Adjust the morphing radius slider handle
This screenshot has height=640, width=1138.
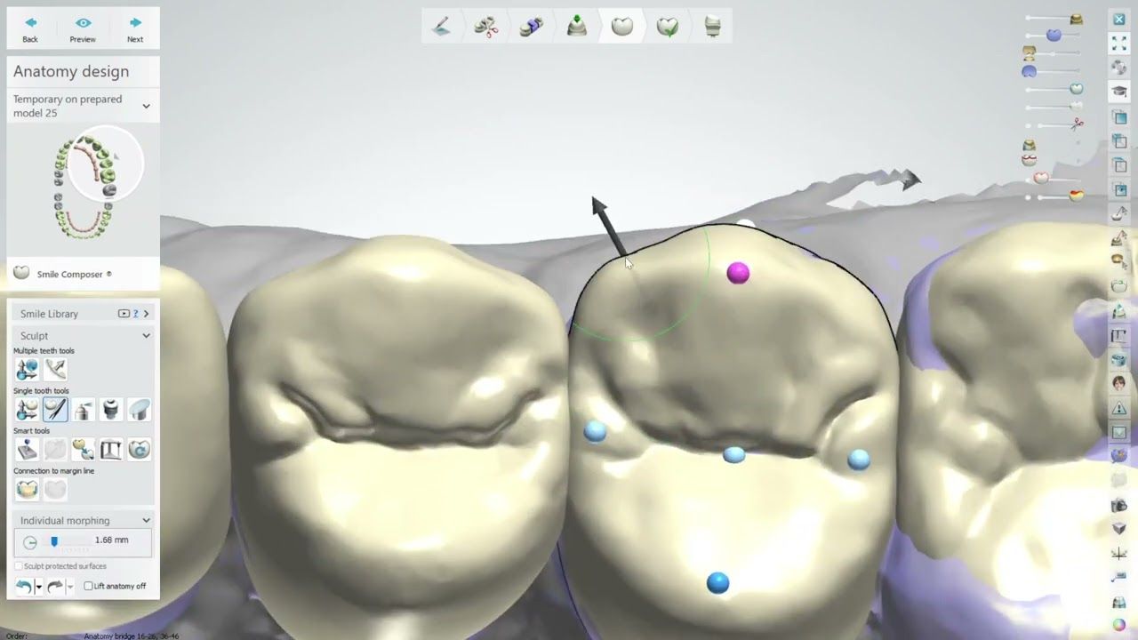(x=54, y=541)
